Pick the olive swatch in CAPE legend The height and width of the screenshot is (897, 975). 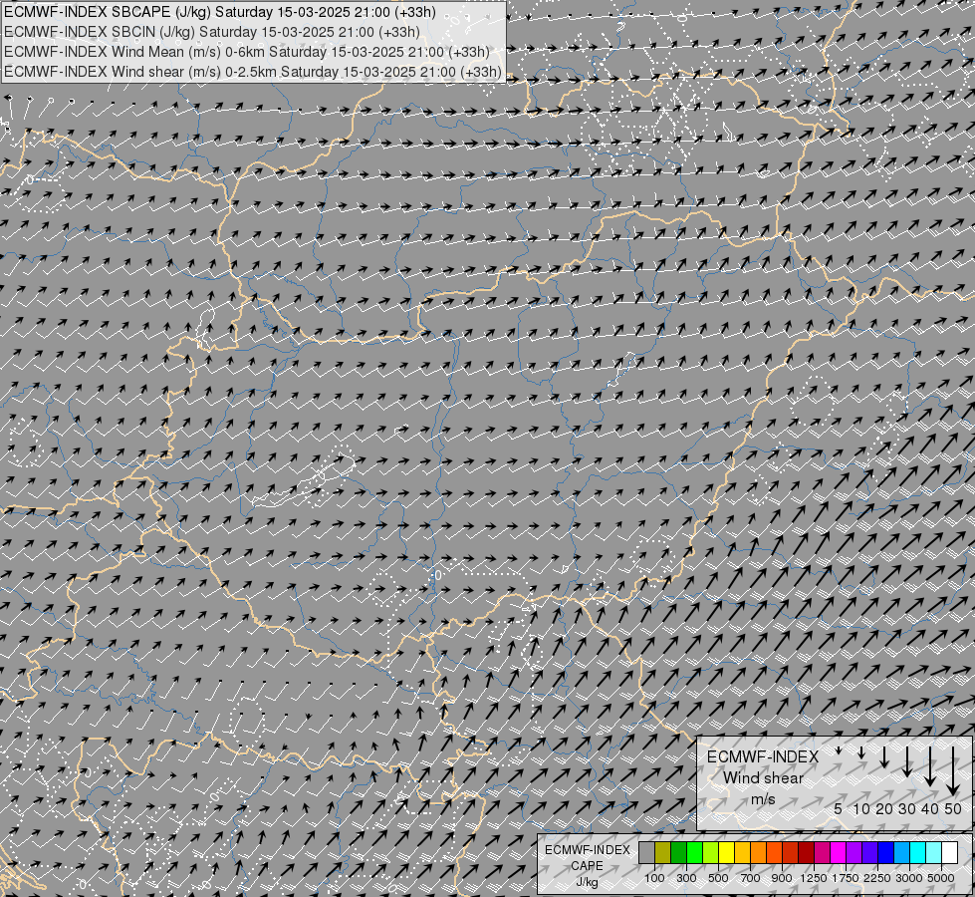pyautogui.click(x=663, y=853)
